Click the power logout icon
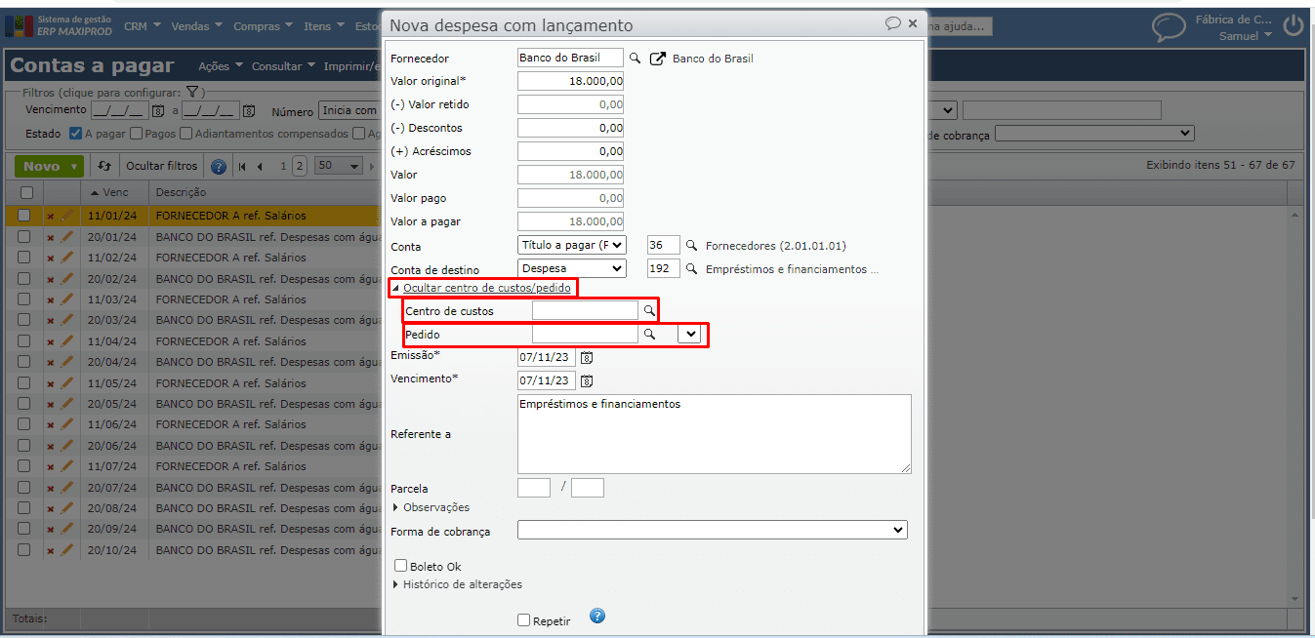Viewport: 1315px width, 638px height. point(1294,26)
